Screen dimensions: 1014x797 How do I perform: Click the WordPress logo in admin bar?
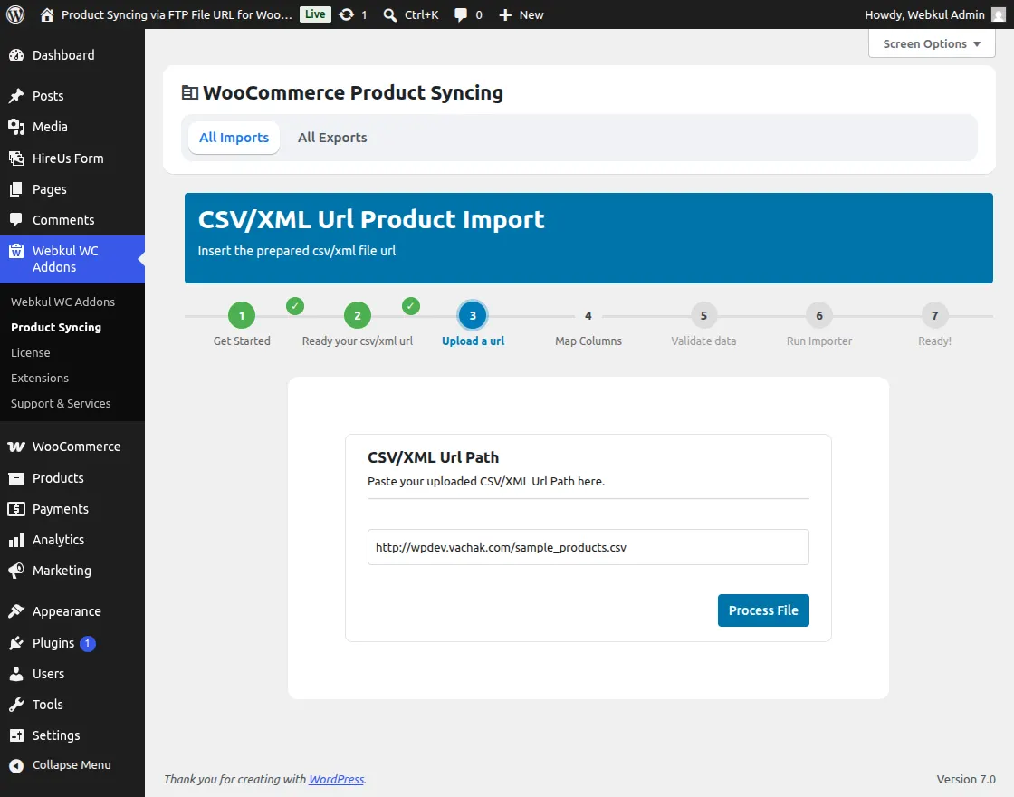(x=15, y=14)
